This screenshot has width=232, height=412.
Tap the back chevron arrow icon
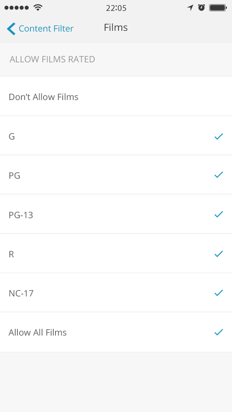tap(11, 28)
